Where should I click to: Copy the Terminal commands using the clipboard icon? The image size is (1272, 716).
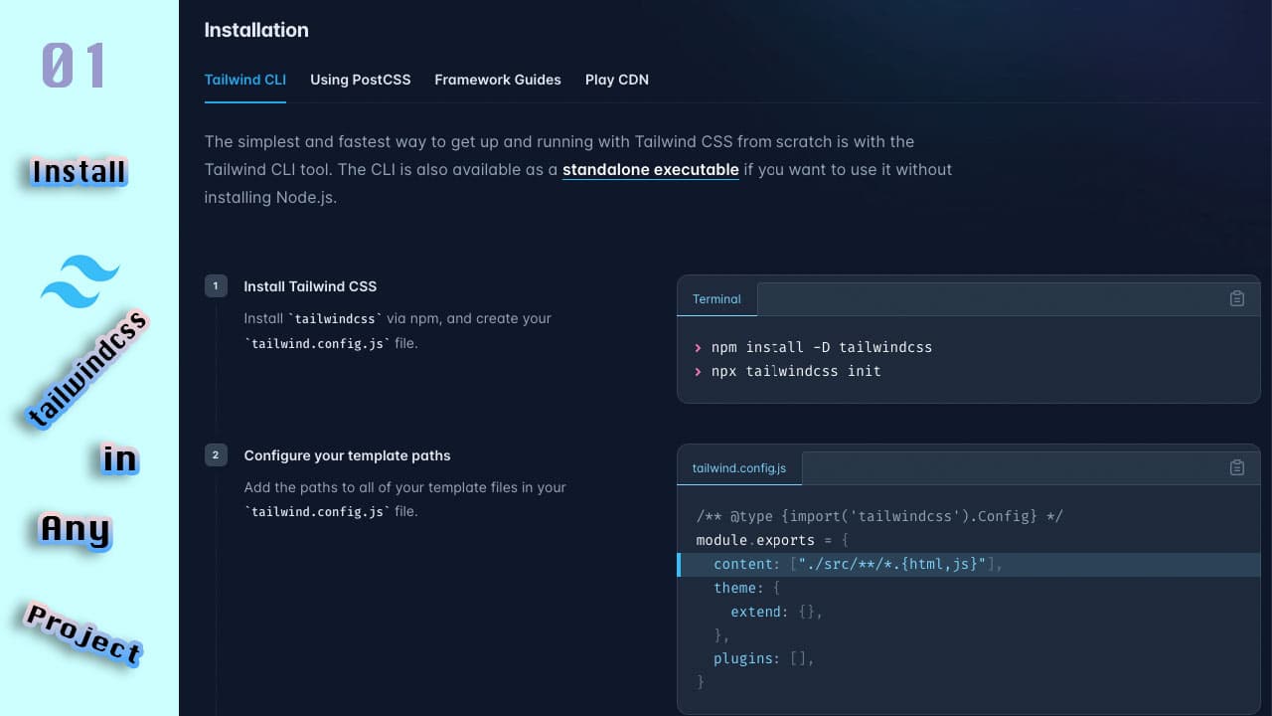click(1236, 297)
